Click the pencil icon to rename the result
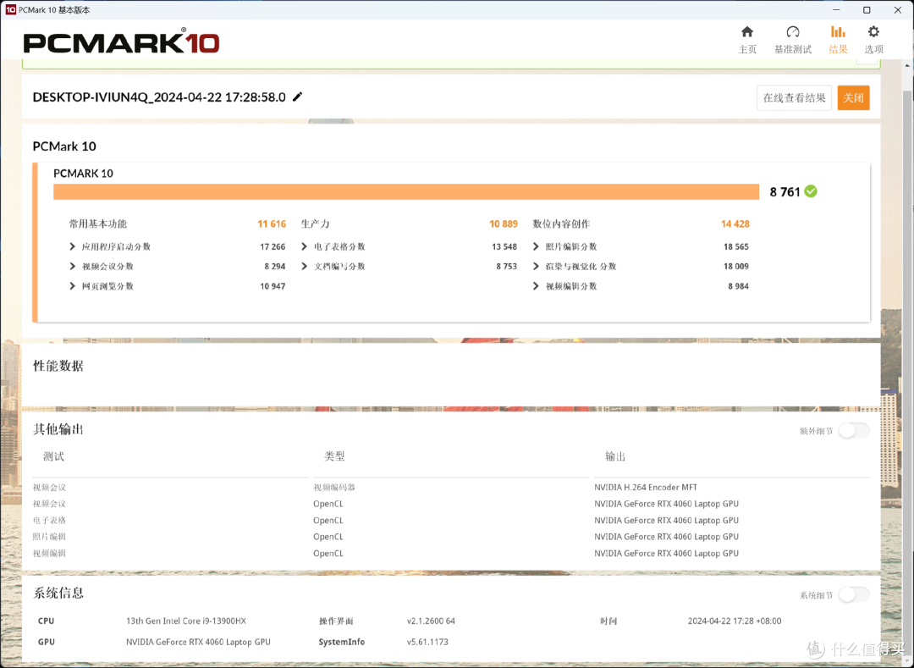This screenshot has width=914, height=668. coord(297,97)
